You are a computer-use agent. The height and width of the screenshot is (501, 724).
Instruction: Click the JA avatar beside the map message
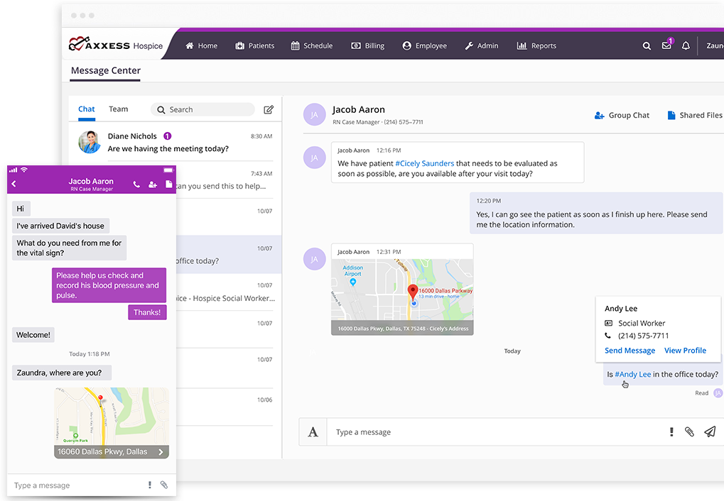click(x=315, y=259)
